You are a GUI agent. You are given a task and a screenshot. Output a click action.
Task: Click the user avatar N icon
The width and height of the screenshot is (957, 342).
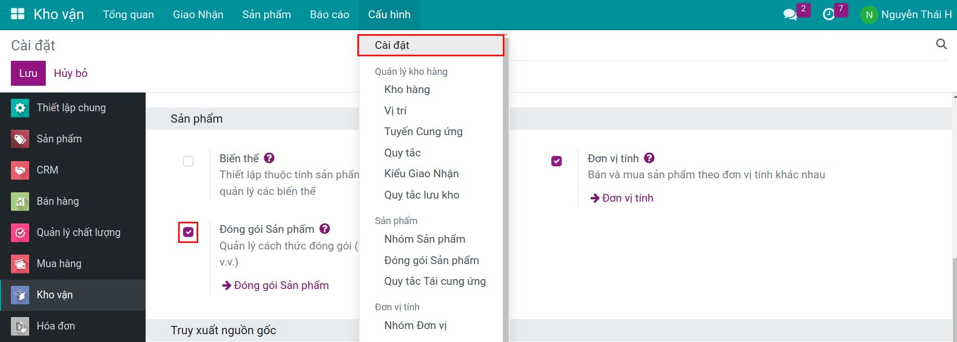[869, 15]
